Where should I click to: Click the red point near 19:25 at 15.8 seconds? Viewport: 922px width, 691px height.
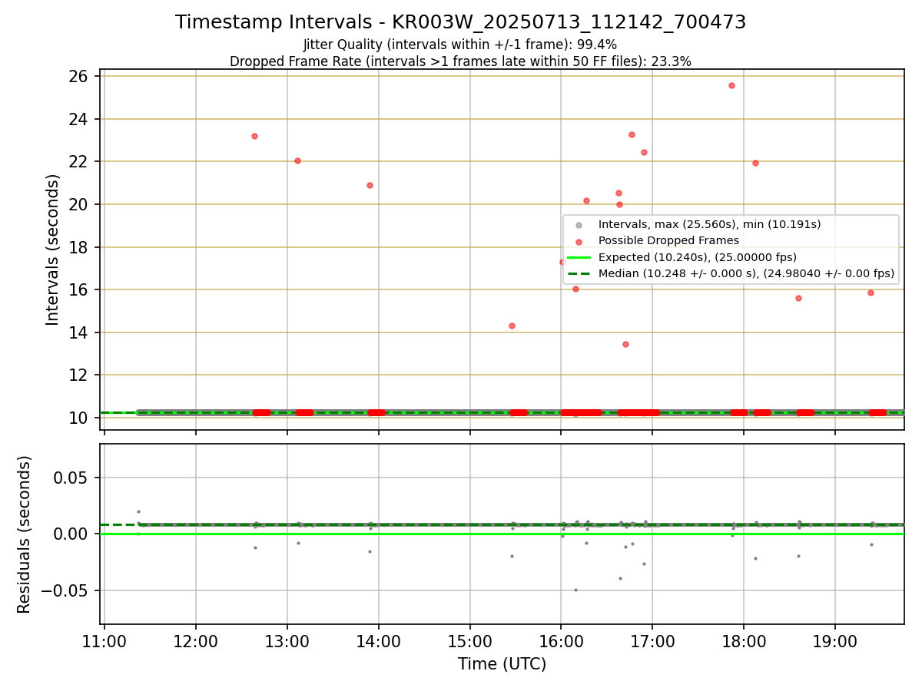[871, 293]
